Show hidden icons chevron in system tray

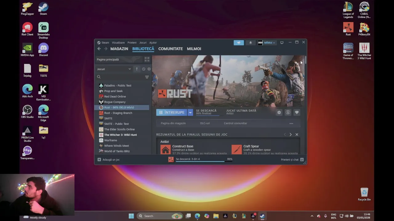click(312, 216)
